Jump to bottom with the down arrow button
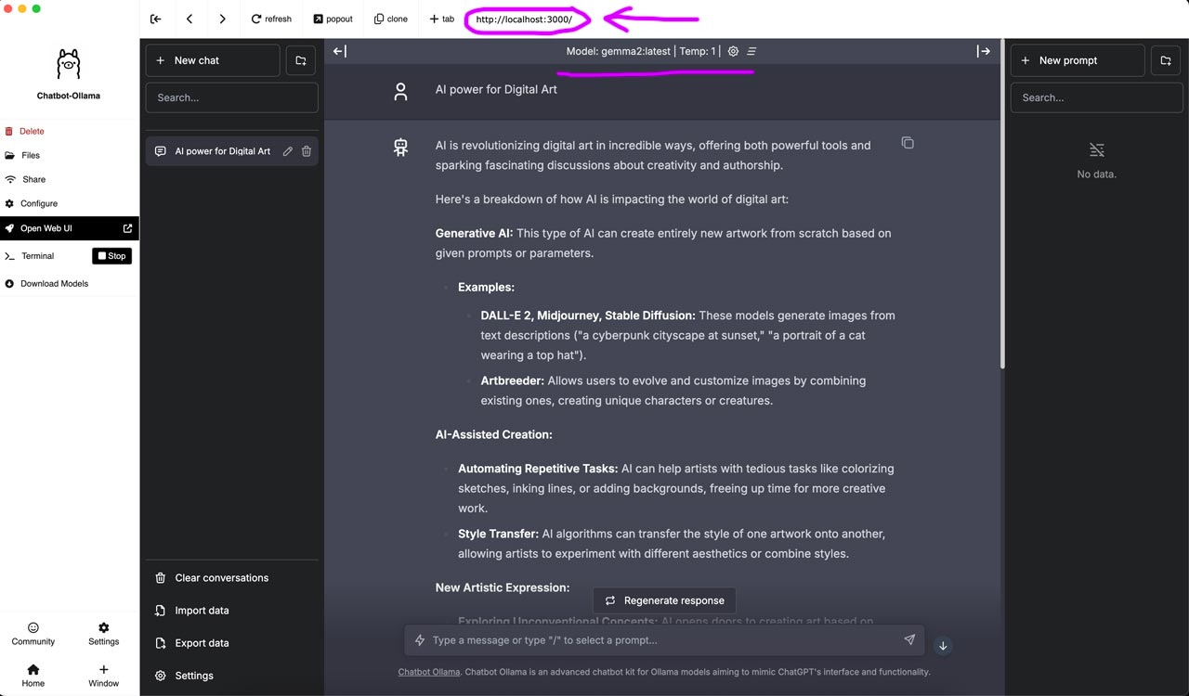Screen dimensions: 1189x696 click(x=943, y=646)
